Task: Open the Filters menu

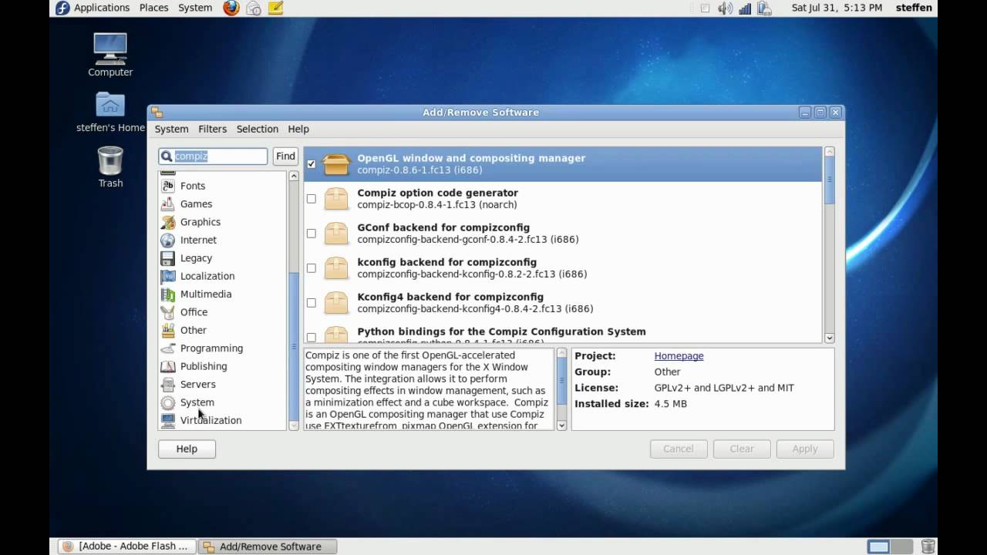Action: click(x=212, y=129)
